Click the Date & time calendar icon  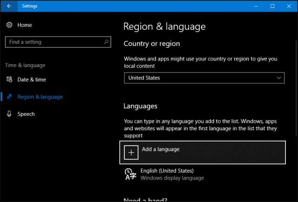(x=9, y=80)
